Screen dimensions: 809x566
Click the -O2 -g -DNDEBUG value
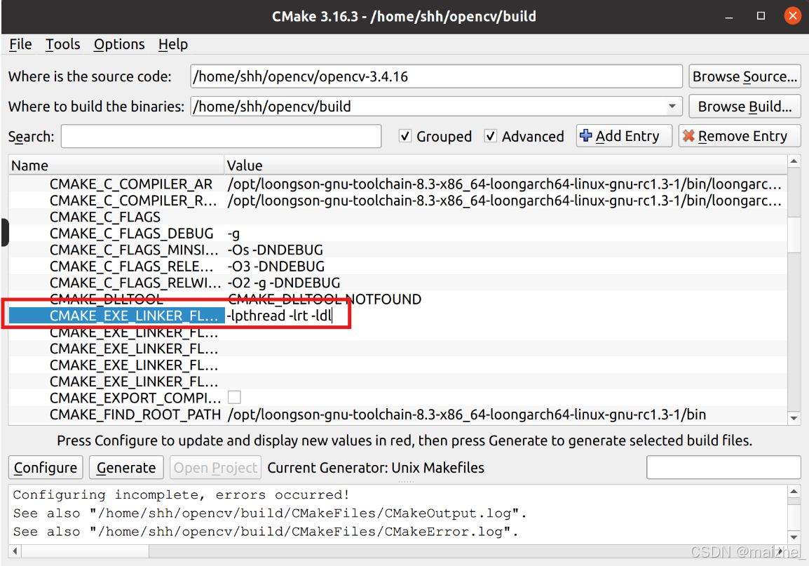(x=284, y=283)
